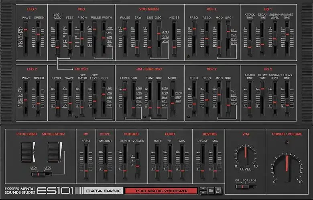Click the VCO FEET selector slider

tap(70, 38)
